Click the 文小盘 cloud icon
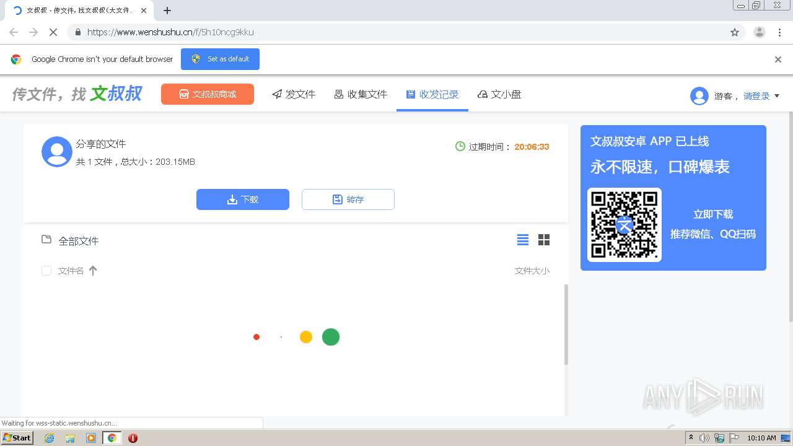This screenshot has height=446, width=793. point(483,94)
